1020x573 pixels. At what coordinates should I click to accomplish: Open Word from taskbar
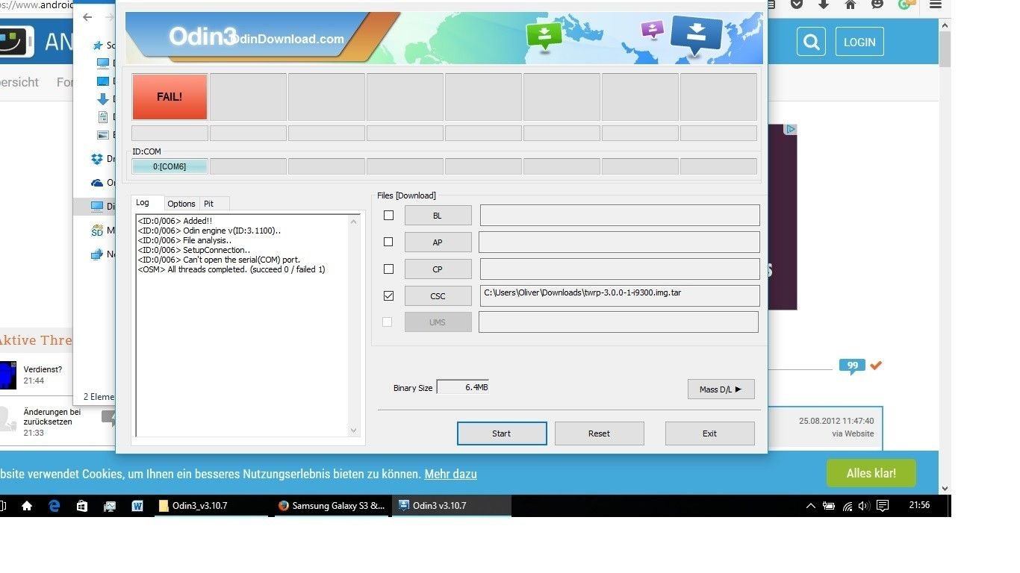(137, 506)
